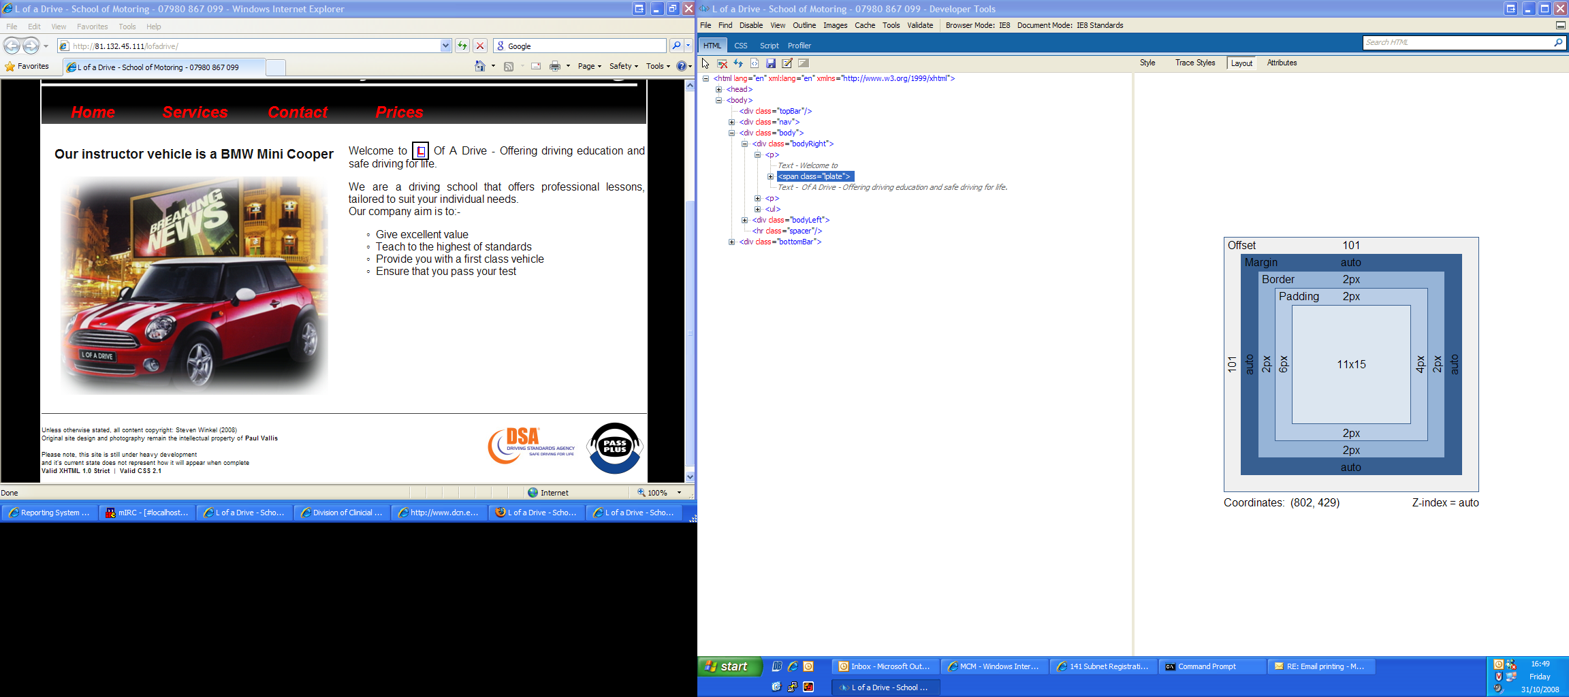
Task: Click the DOM element source view icon
Action: [x=755, y=63]
